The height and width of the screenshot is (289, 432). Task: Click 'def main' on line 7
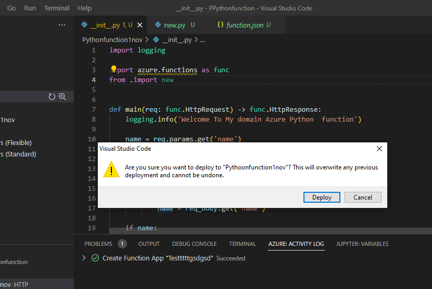tap(125, 110)
